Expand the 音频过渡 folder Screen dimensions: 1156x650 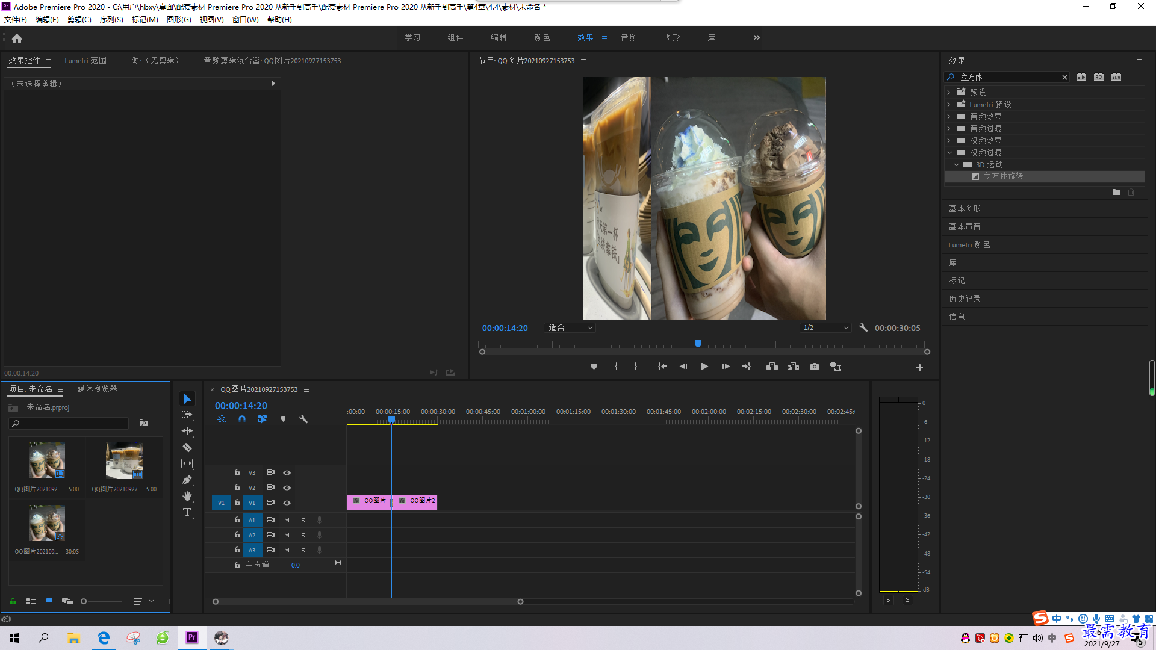[949, 128]
